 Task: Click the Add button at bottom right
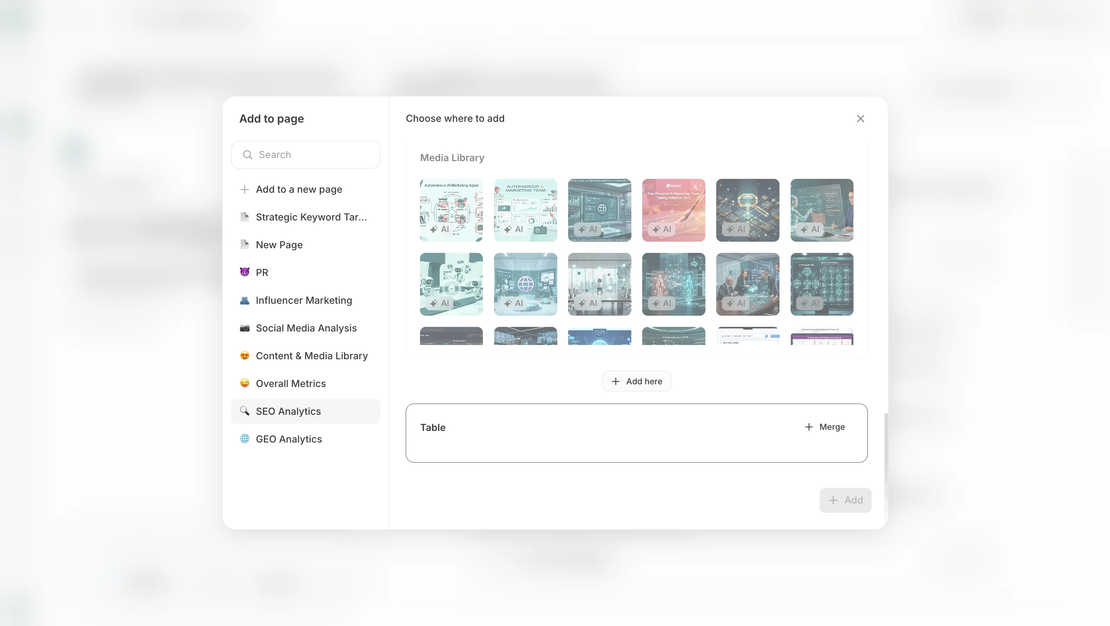click(x=845, y=500)
